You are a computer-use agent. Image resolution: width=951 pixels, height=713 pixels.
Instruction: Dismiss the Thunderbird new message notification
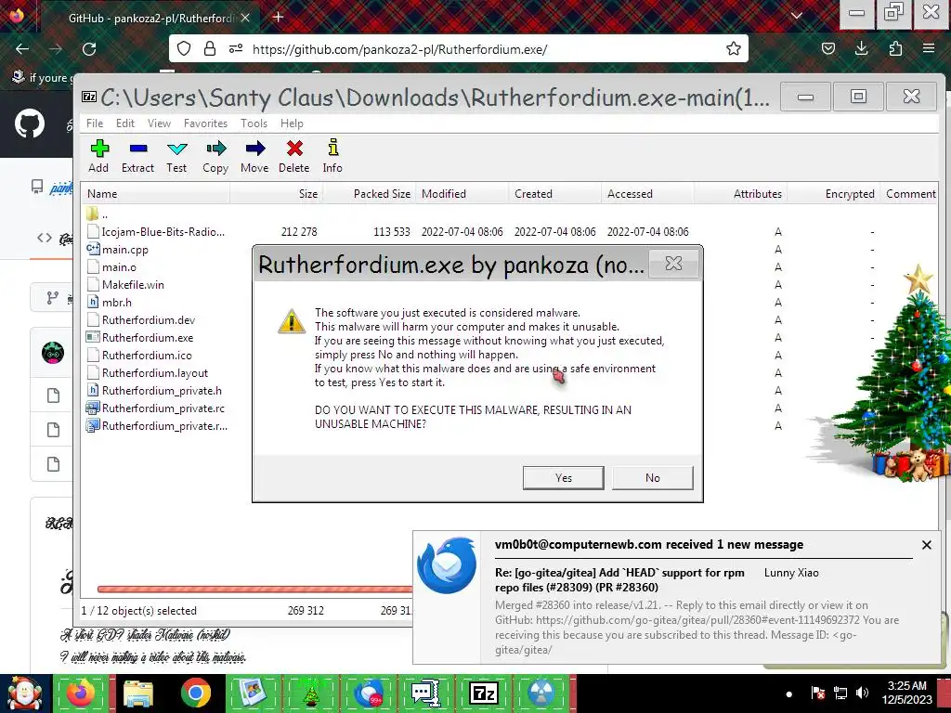pos(927,544)
